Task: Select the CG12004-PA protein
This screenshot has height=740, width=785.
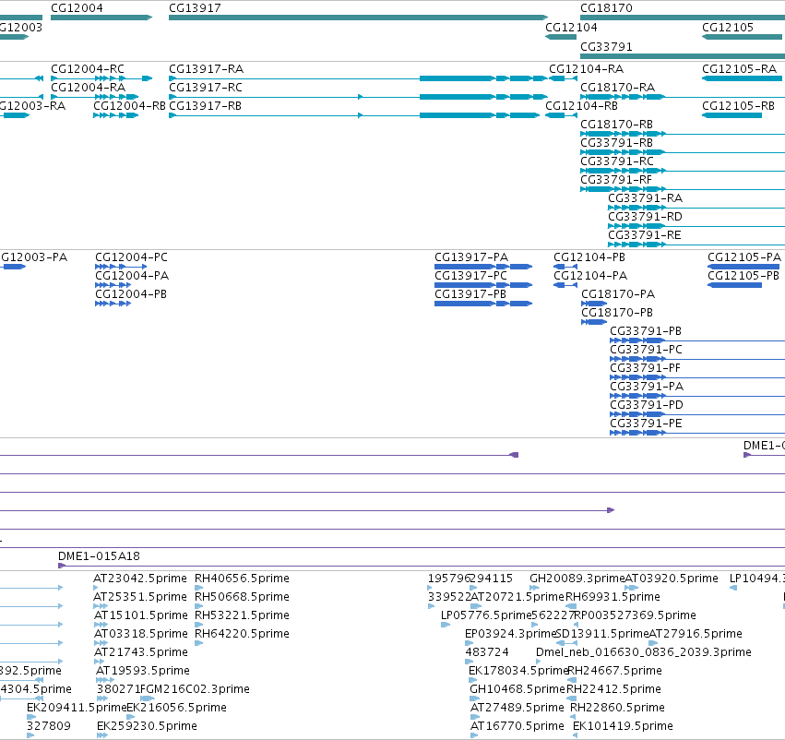Action: (132, 275)
